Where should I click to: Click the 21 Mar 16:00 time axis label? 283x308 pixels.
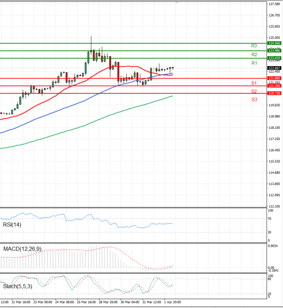21,301
